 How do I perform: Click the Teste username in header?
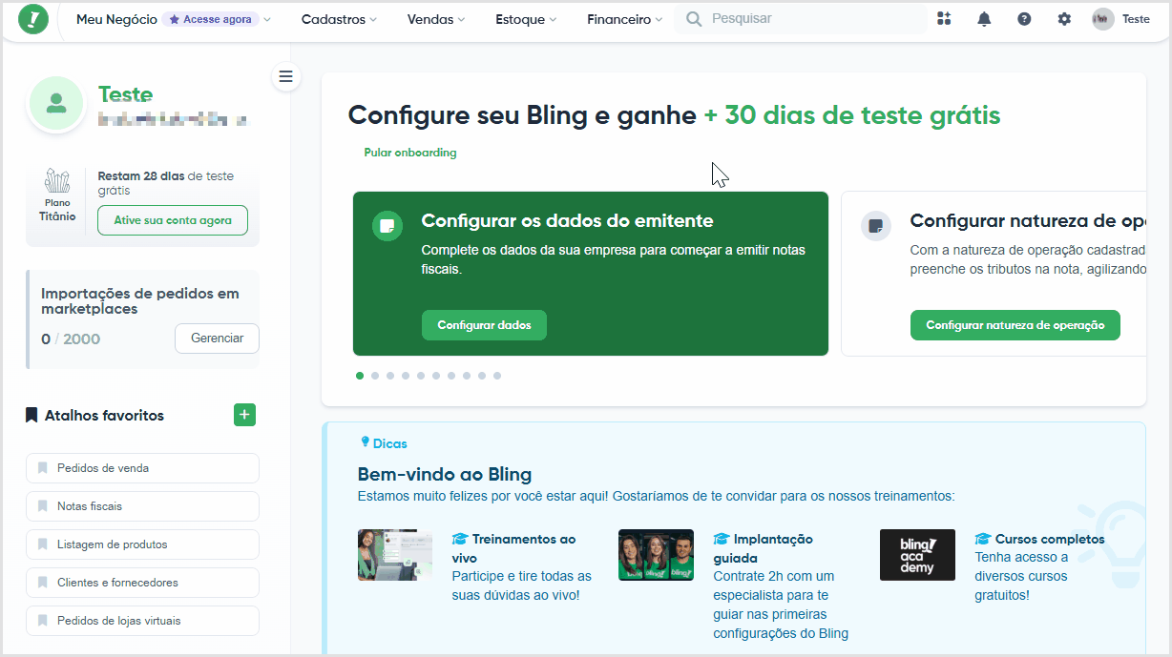click(1136, 19)
